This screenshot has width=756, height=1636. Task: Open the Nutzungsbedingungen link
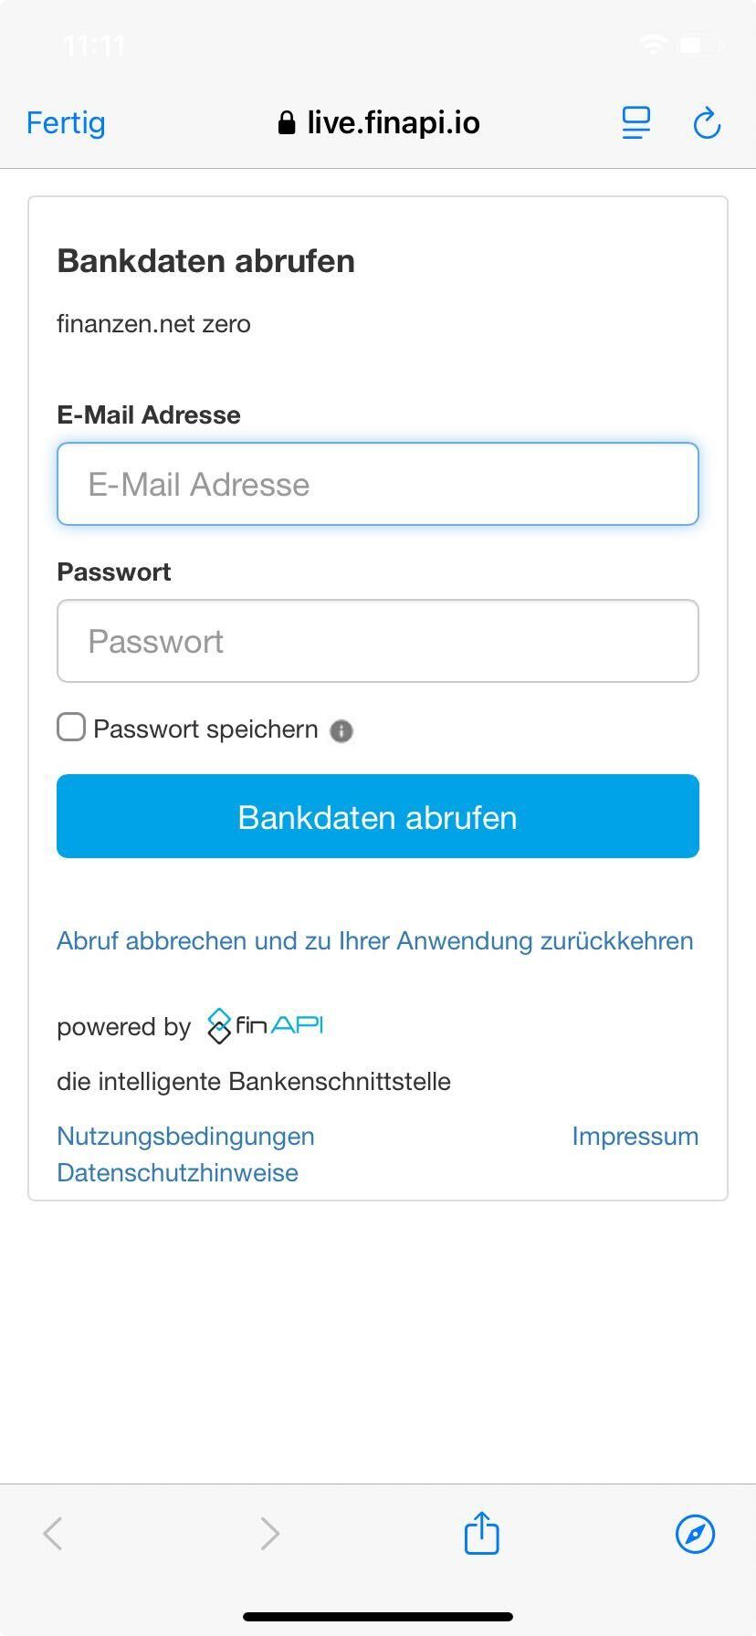point(185,1136)
